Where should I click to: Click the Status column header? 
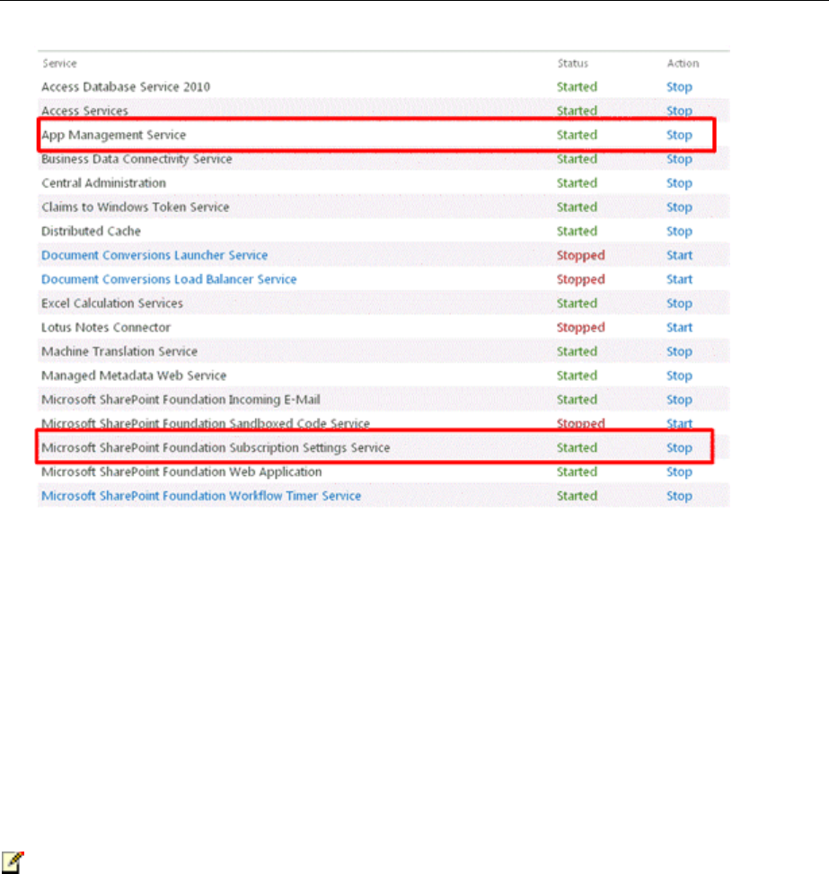[572, 64]
